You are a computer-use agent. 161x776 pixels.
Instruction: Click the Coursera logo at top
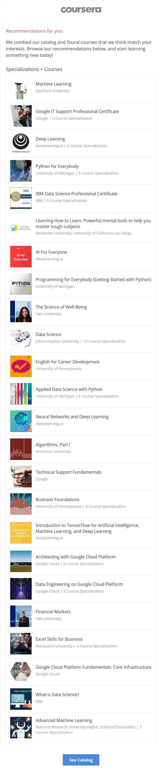pos(81,10)
